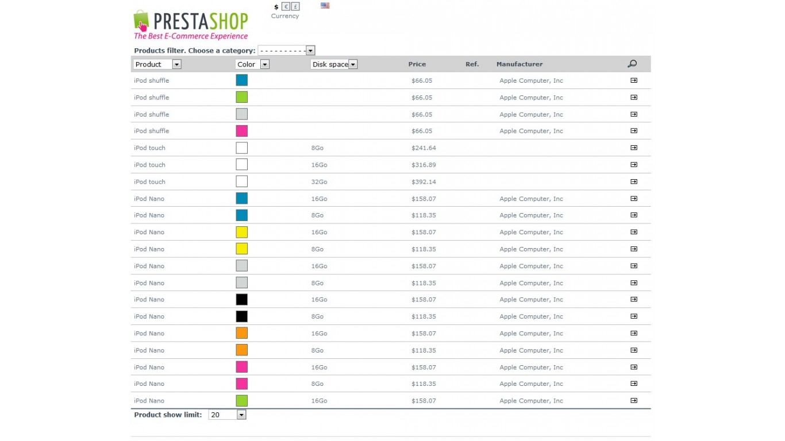
Task: Open the Product filter dropdown
Action: click(x=157, y=64)
